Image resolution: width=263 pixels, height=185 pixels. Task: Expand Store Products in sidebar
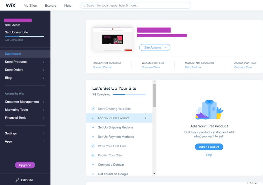(x=25, y=62)
